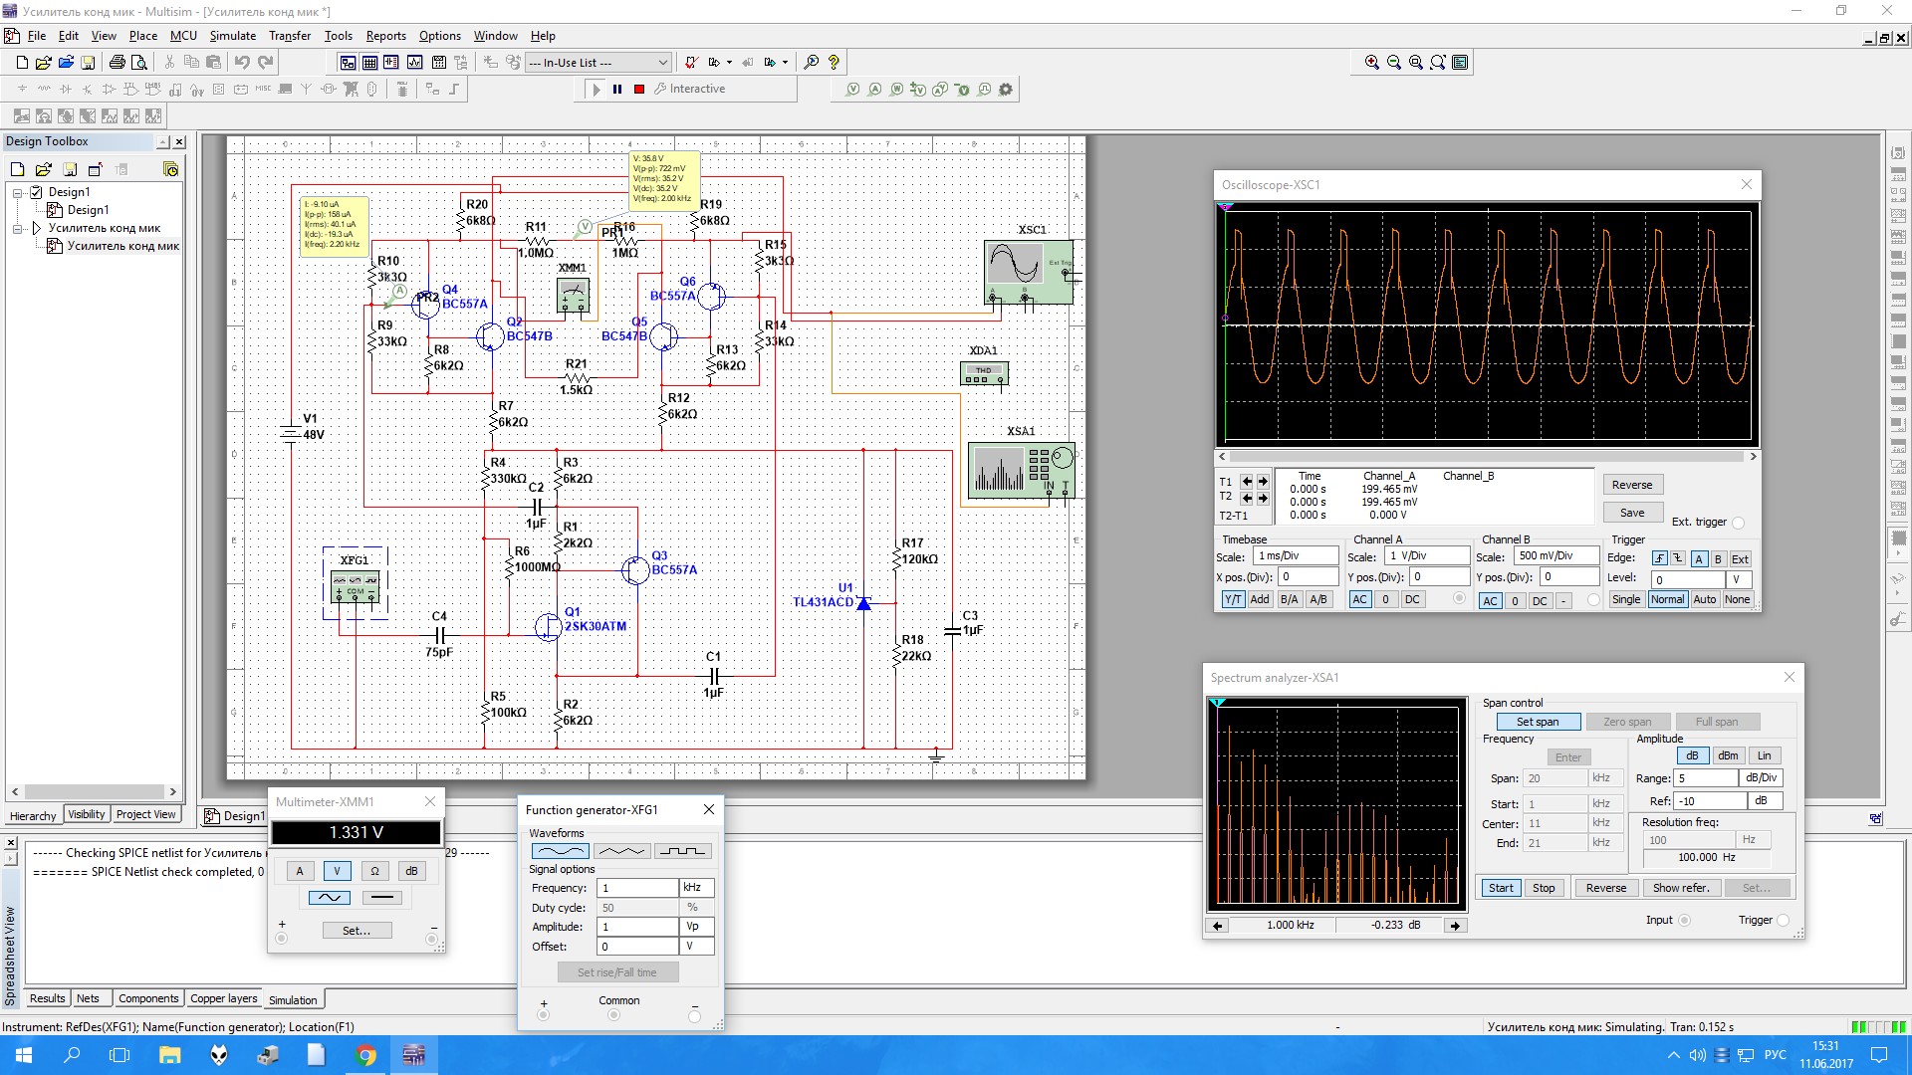
Task: Open frequency unit kHz dropdown
Action: coord(696,888)
